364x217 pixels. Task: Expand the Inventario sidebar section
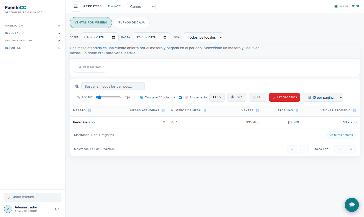tap(33, 33)
